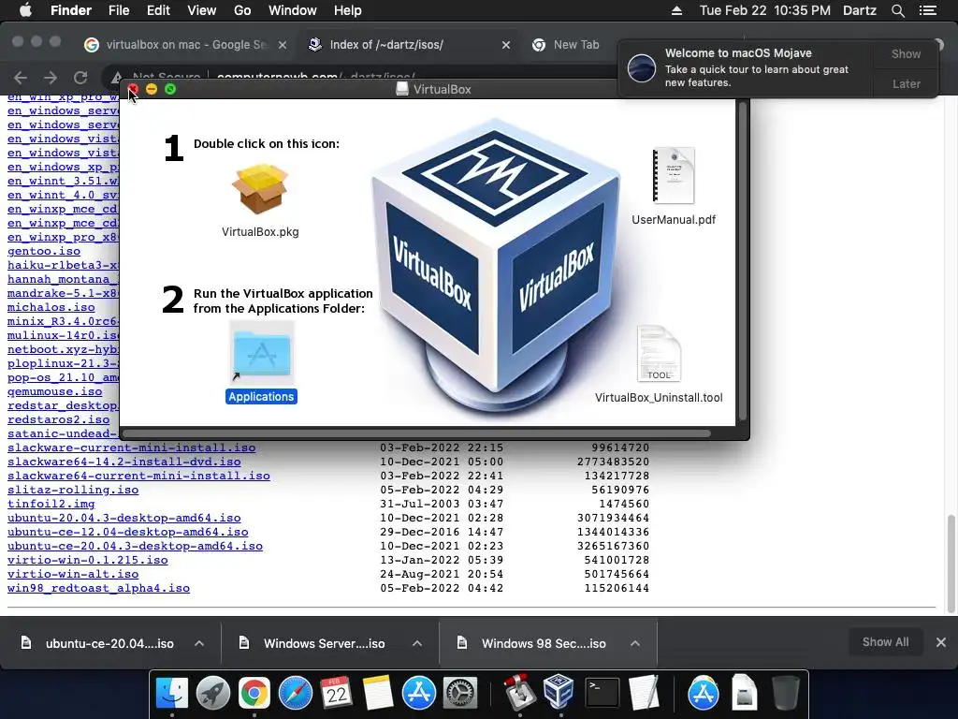
Task: Open the yellow Notes icon in dock
Action: tap(378, 693)
